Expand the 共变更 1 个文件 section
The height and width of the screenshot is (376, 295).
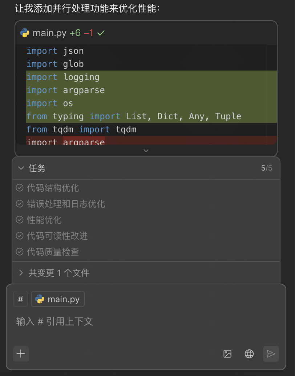(21, 273)
